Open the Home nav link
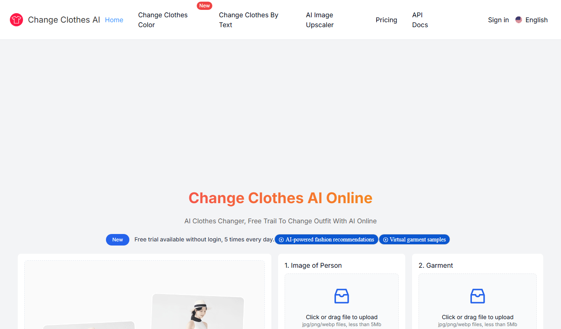561x329 pixels. (x=114, y=20)
